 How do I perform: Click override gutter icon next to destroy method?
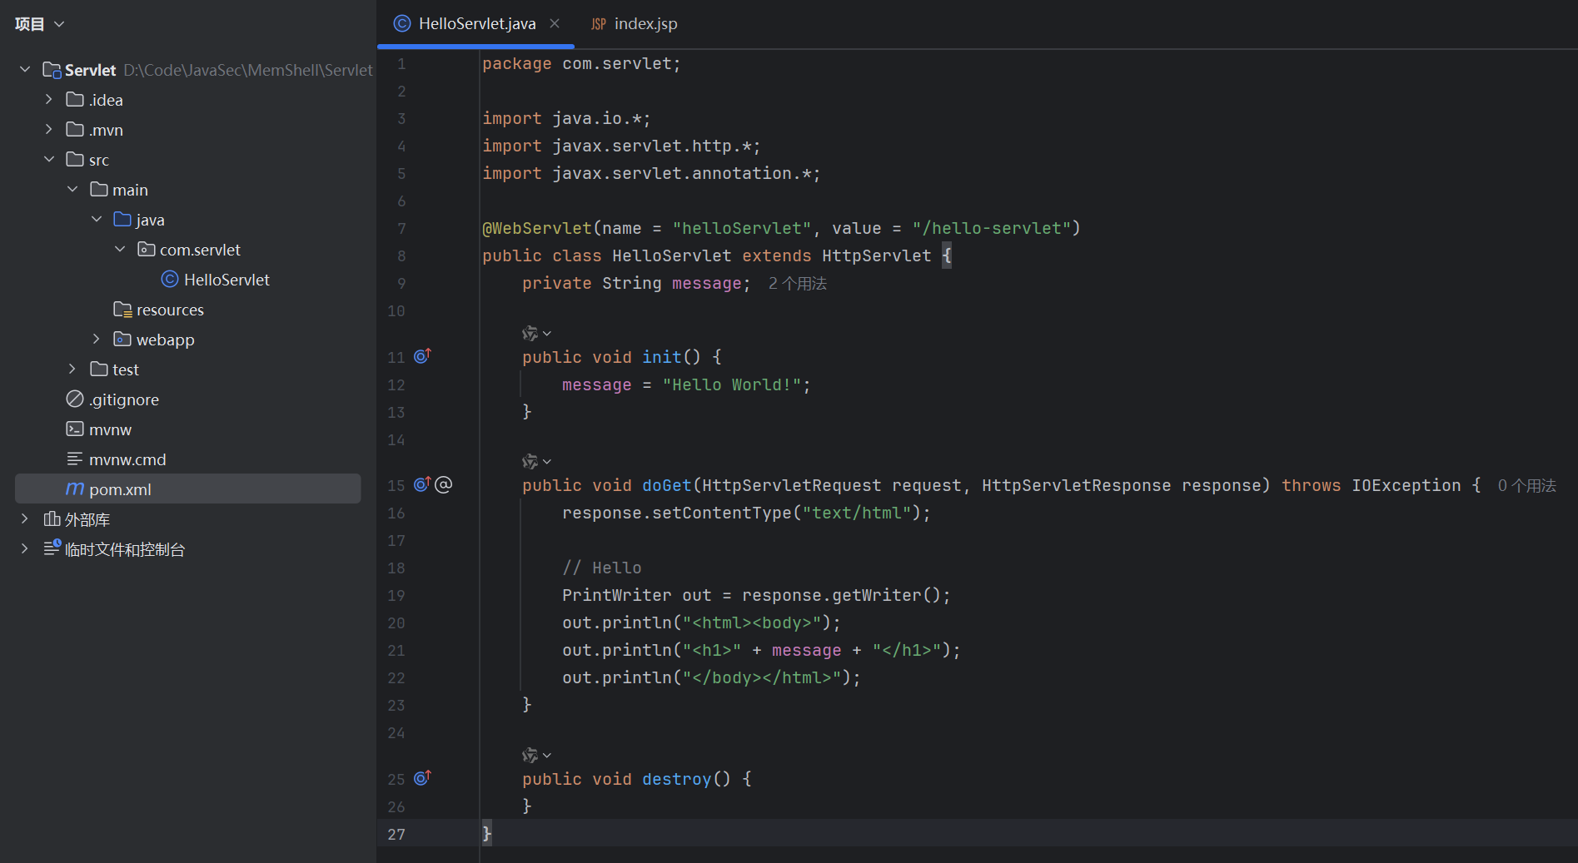pos(422,778)
